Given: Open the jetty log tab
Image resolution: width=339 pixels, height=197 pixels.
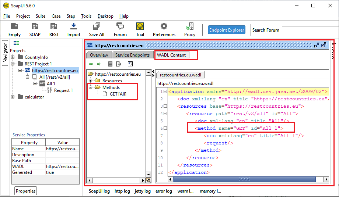Looking at the screenshot, I should 143,191.
